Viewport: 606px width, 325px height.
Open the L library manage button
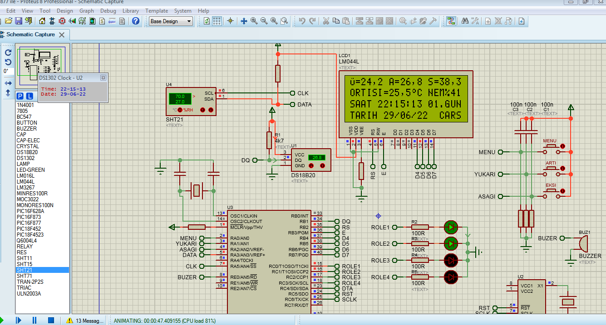pos(30,96)
